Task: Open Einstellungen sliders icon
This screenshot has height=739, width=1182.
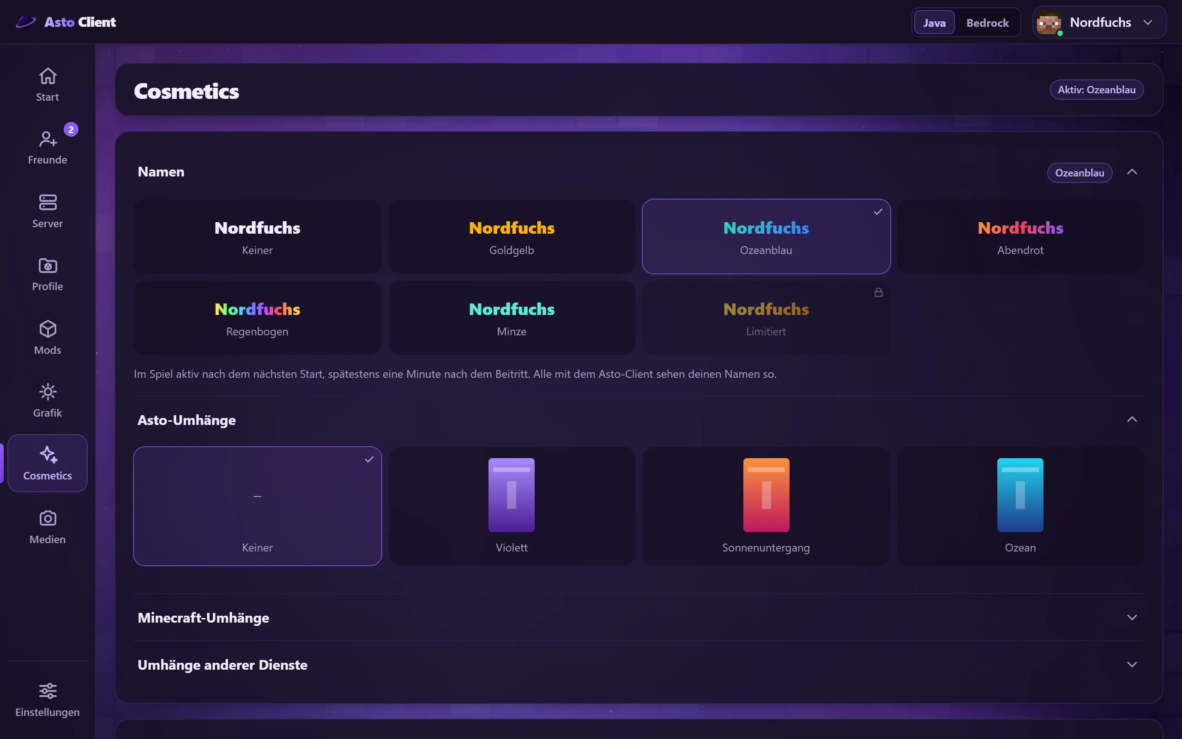Action: (x=48, y=691)
